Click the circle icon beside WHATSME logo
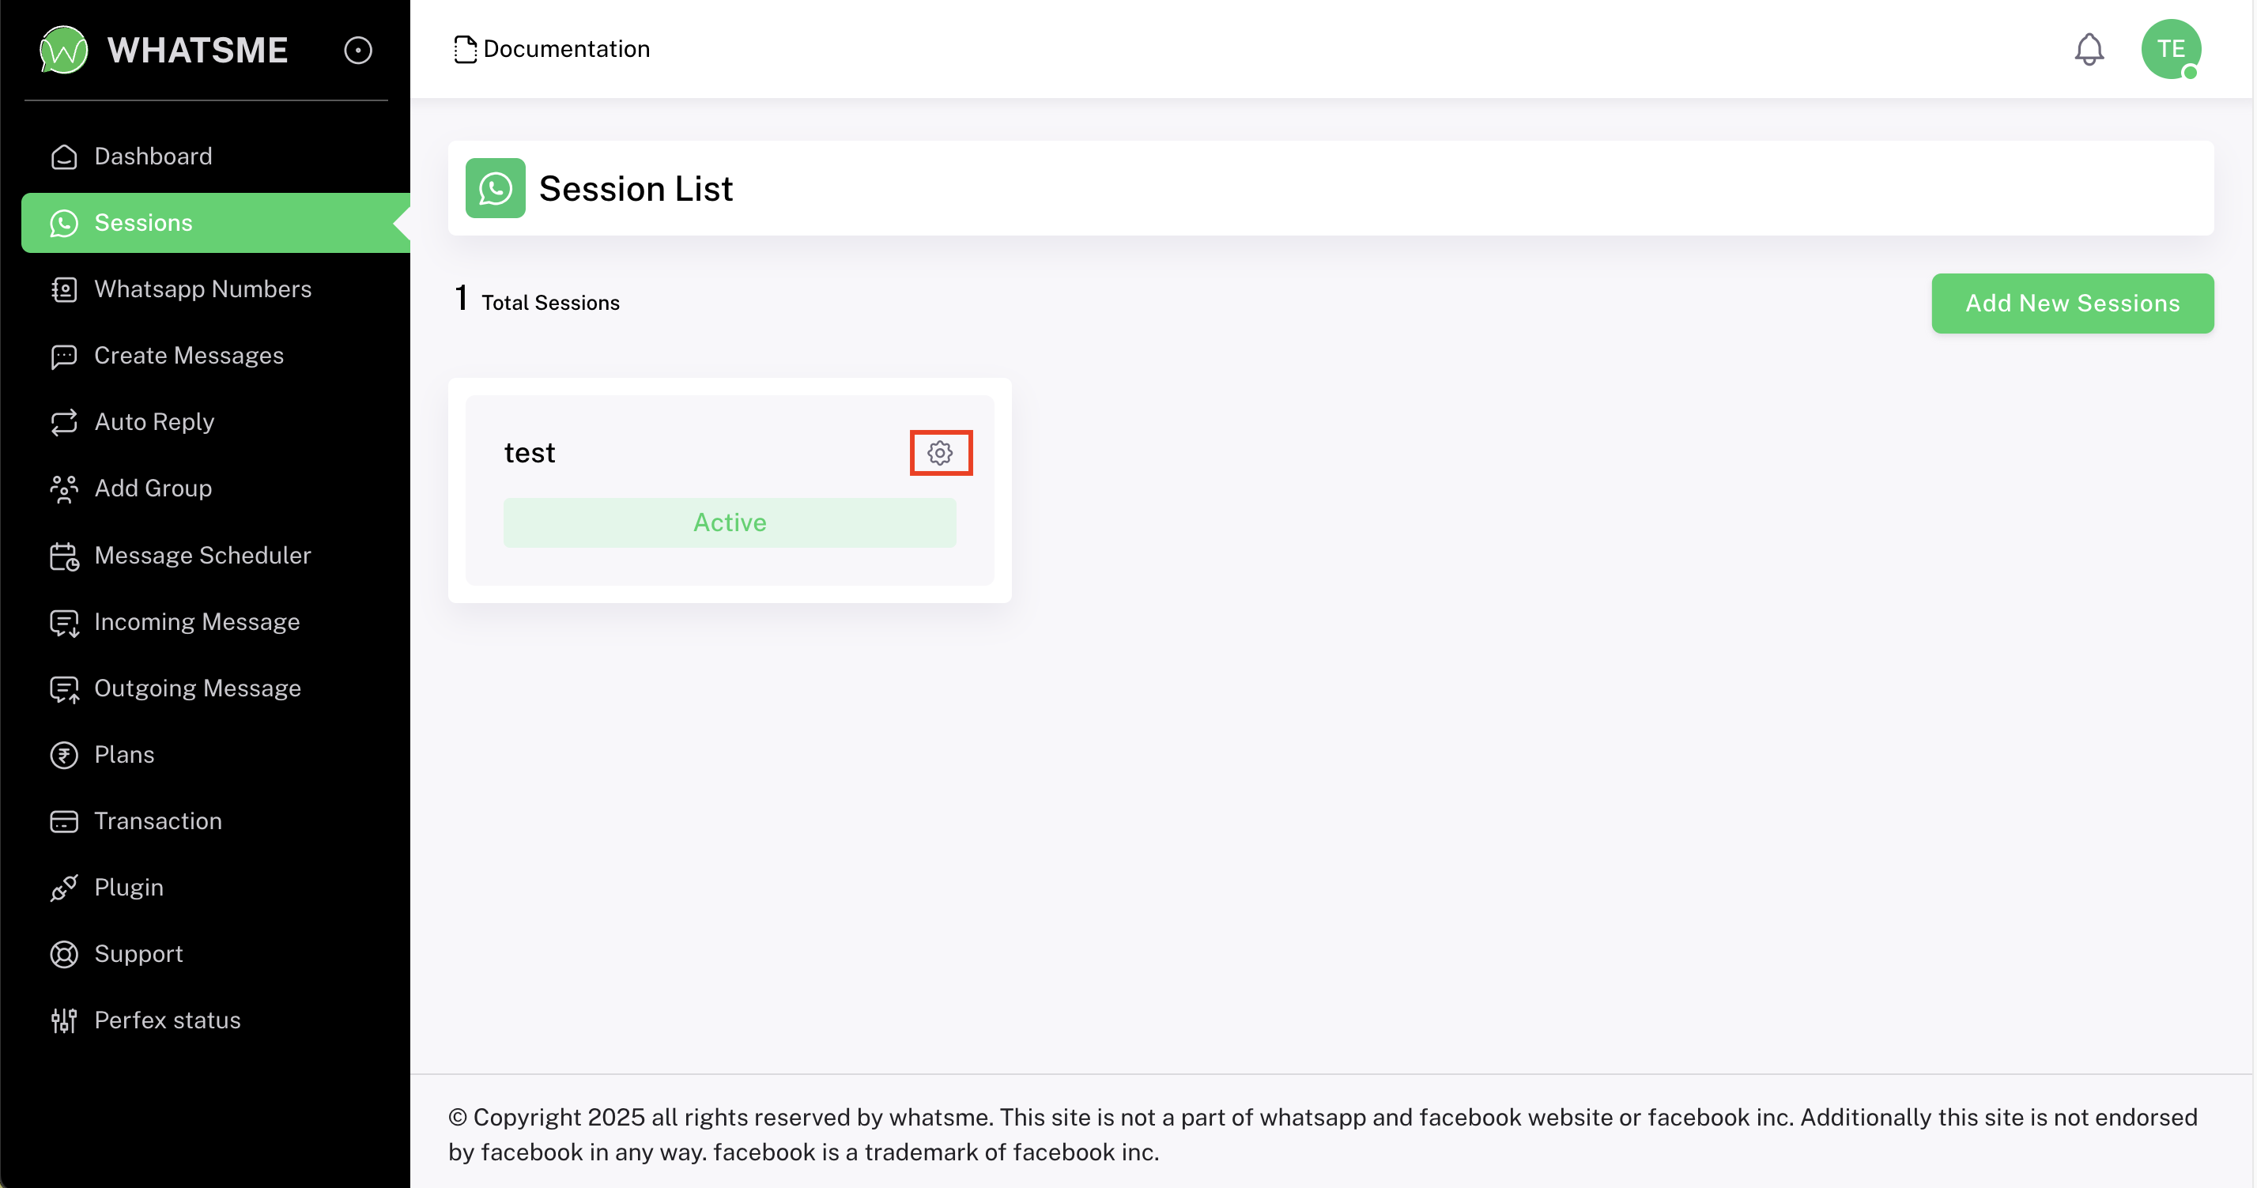 pyautogui.click(x=357, y=50)
